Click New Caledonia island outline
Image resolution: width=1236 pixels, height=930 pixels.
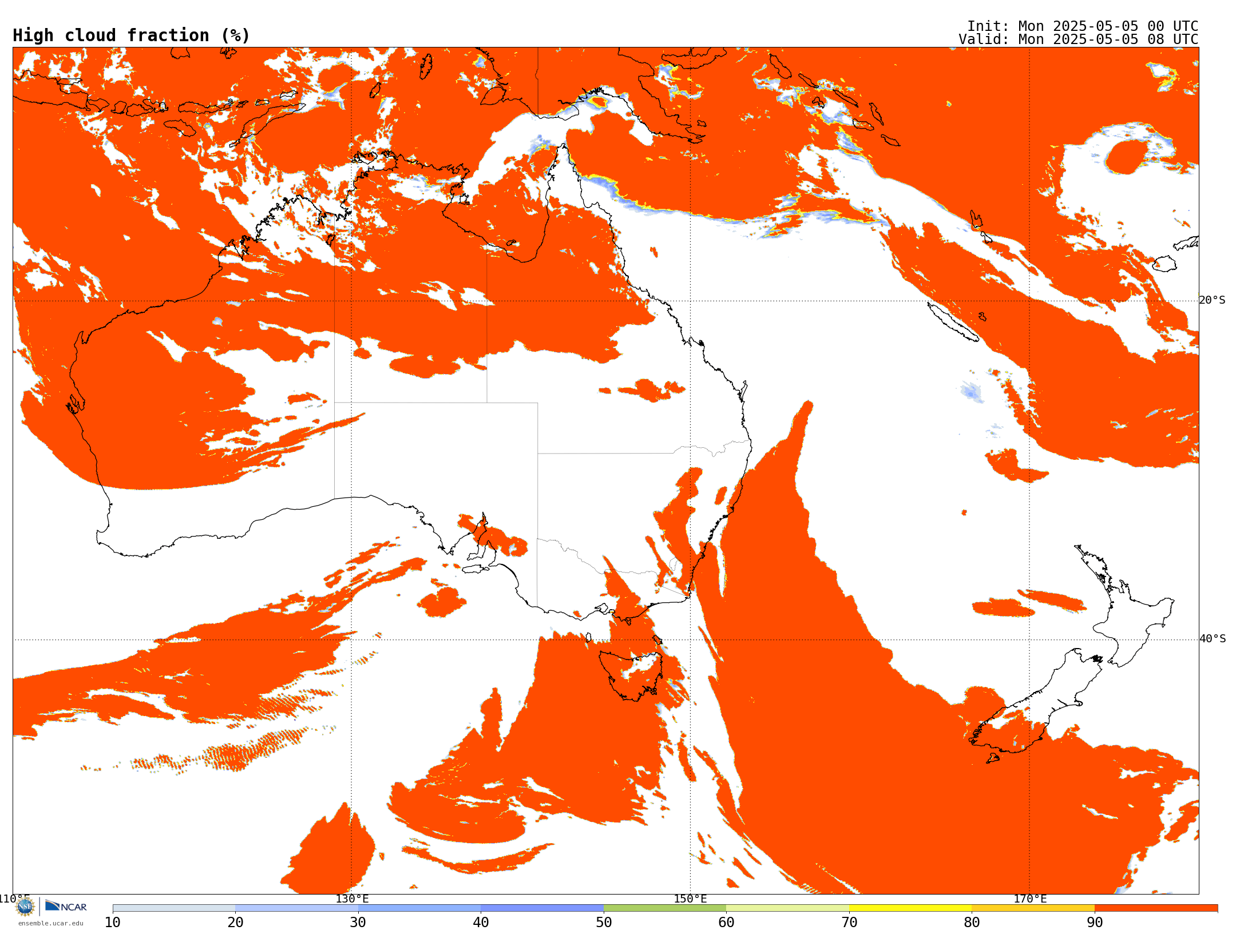tap(952, 321)
